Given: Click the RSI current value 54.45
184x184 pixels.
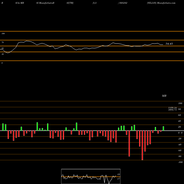Looking at the screenshot, I should [x=169, y=44].
